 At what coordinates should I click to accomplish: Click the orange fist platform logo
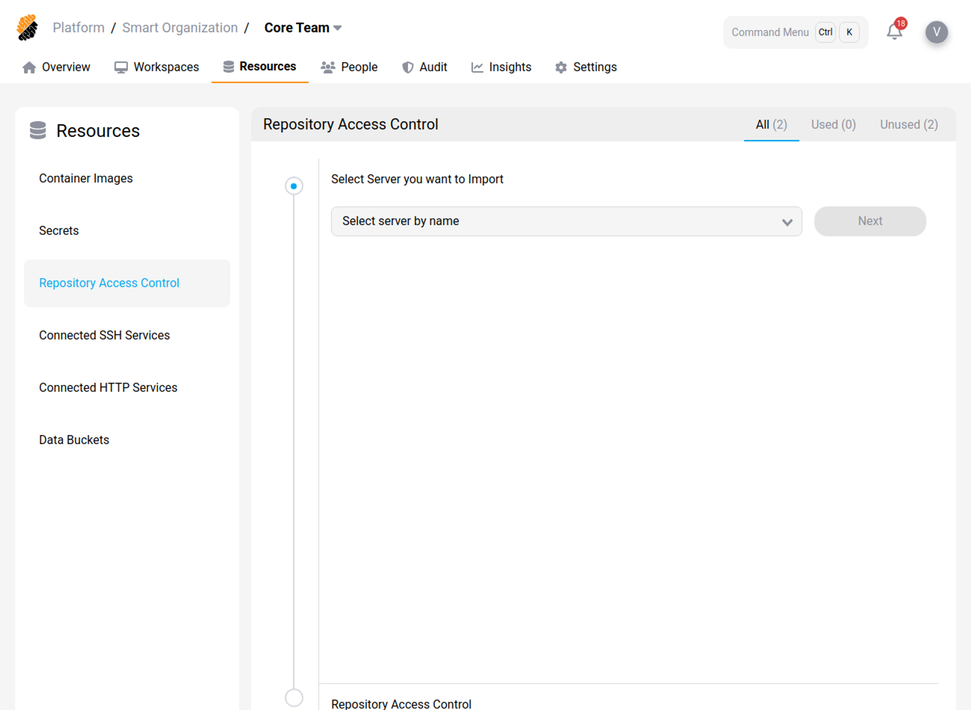[x=27, y=28]
